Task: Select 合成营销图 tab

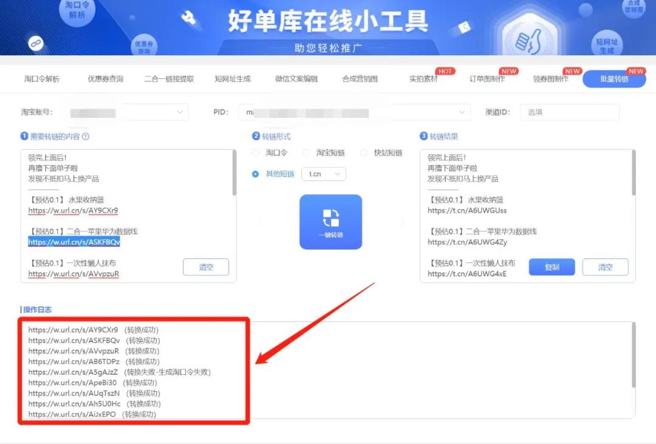Action: coord(360,79)
